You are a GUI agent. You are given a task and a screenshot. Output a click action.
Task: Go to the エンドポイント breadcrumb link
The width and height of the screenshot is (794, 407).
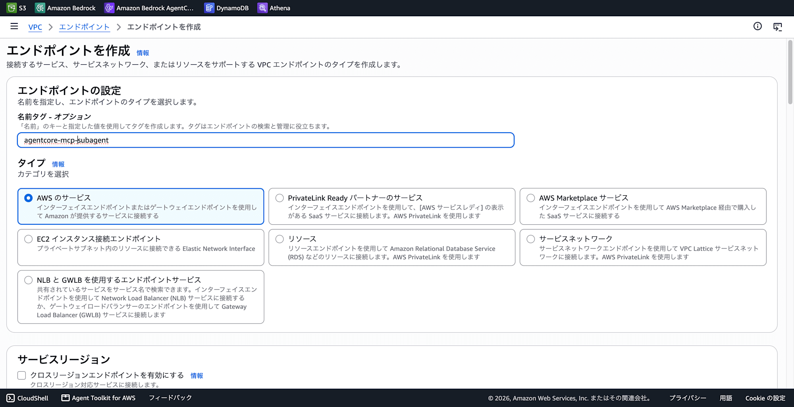click(x=84, y=27)
